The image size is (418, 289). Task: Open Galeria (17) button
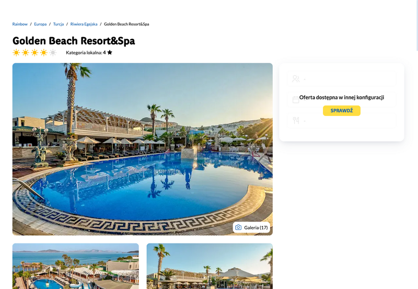251,227
